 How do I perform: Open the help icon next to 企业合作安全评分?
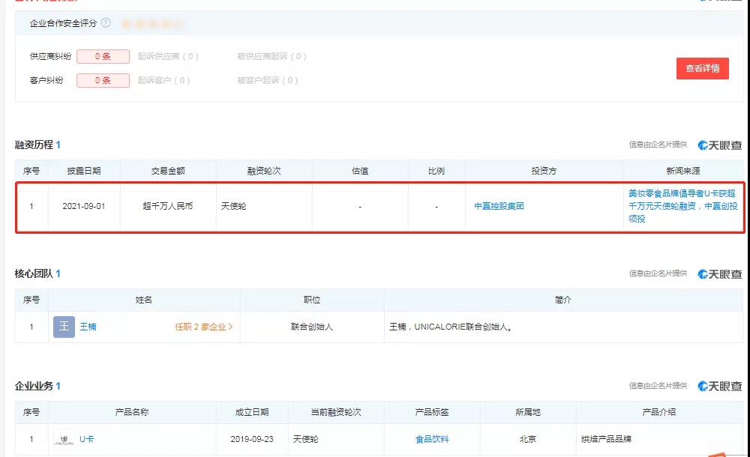pyautogui.click(x=107, y=23)
